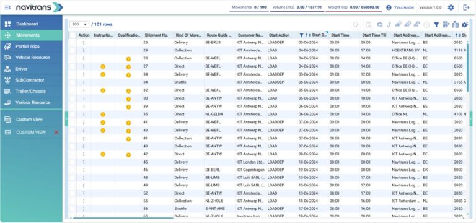This screenshot has height=223, width=476.
Task: Open the saved CUSTOM VIEW entry
Action: [x=31, y=133]
